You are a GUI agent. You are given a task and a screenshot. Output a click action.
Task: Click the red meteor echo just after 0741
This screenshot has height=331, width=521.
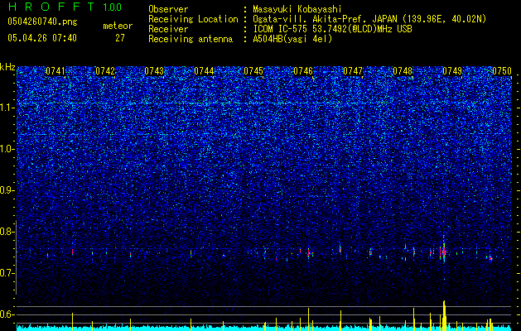pyautogui.click(x=72, y=252)
